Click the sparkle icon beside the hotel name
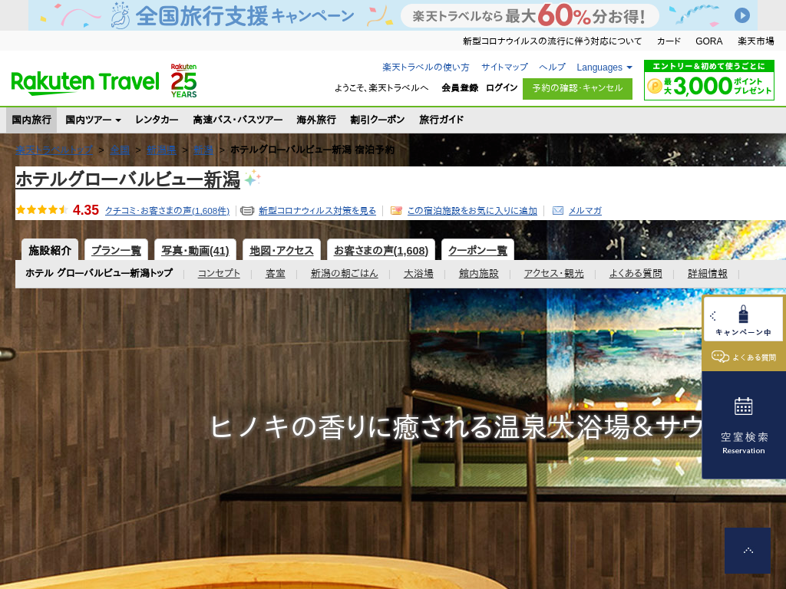The height and width of the screenshot is (589, 786). pyautogui.click(x=253, y=178)
